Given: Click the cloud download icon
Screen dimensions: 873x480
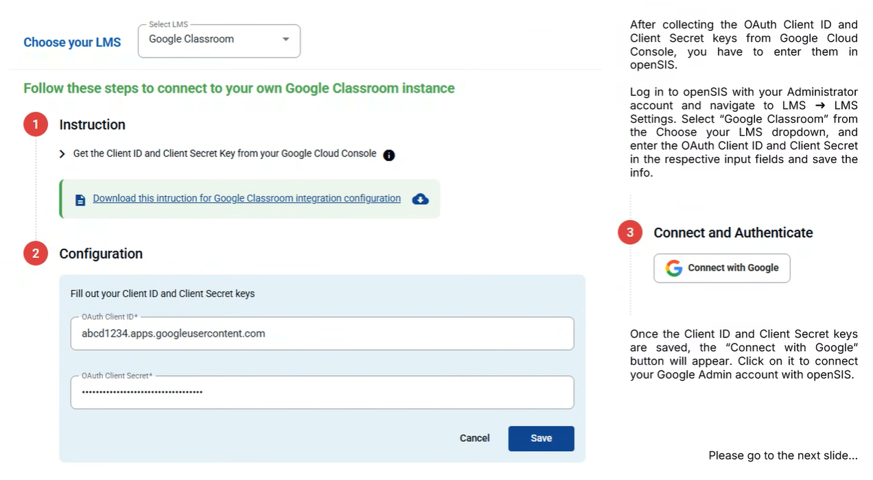Looking at the screenshot, I should tap(420, 199).
